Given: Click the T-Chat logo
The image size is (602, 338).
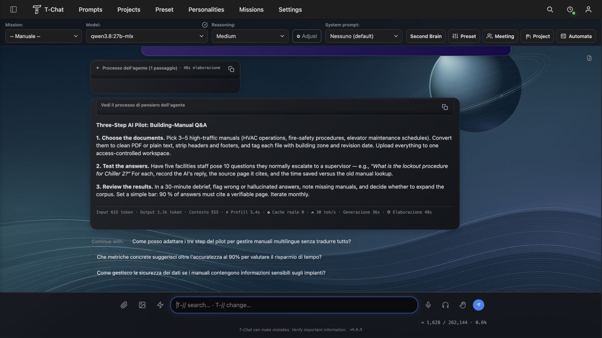Looking at the screenshot, I should coord(48,9).
